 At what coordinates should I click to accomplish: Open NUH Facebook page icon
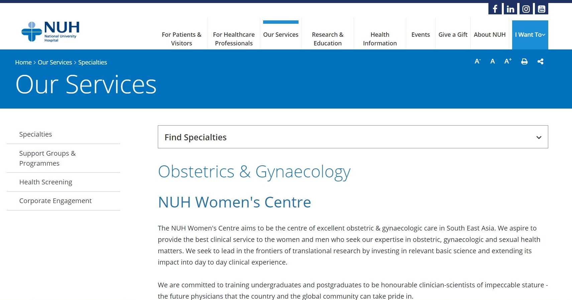pyautogui.click(x=495, y=9)
